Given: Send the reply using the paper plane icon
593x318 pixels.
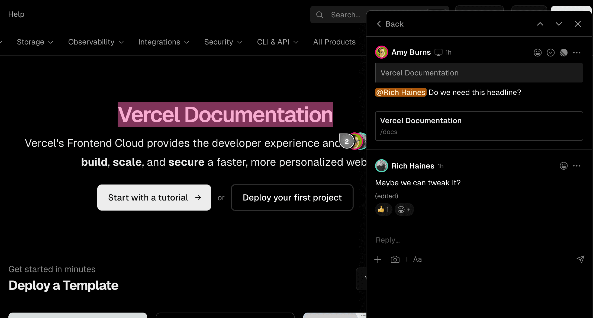Looking at the screenshot, I should click(x=580, y=259).
